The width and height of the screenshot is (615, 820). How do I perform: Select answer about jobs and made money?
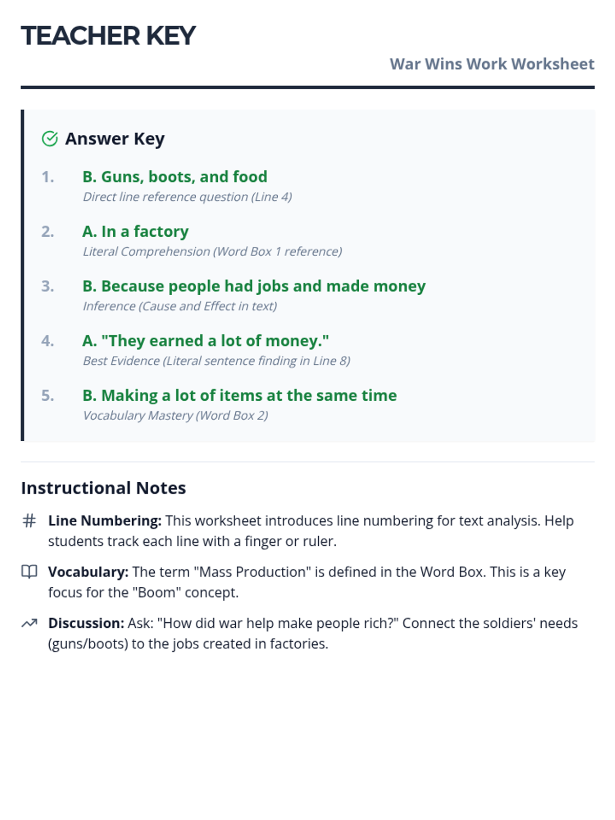click(x=254, y=286)
